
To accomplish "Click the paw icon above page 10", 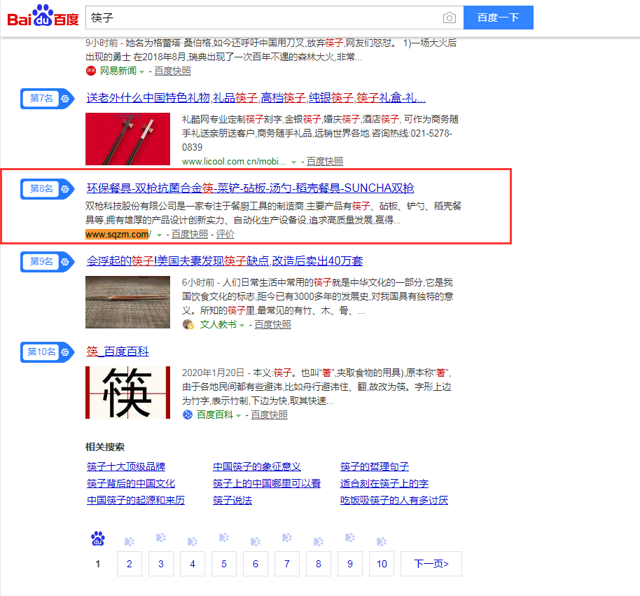I will [381, 541].
